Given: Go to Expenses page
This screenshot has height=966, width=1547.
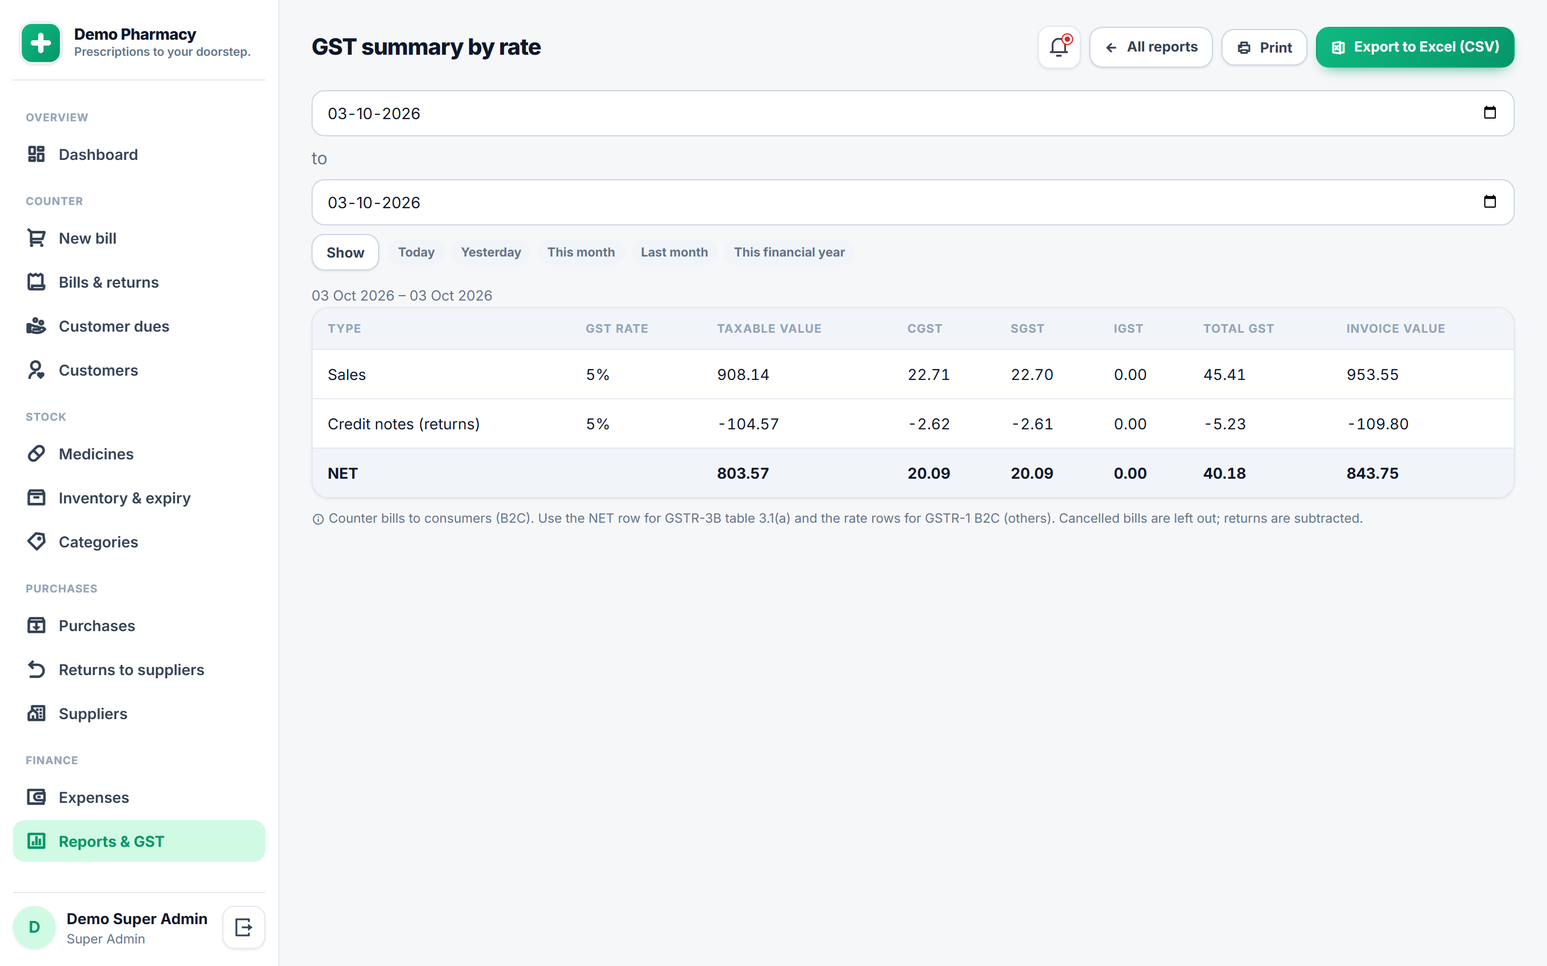Looking at the screenshot, I should coord(139,797).
